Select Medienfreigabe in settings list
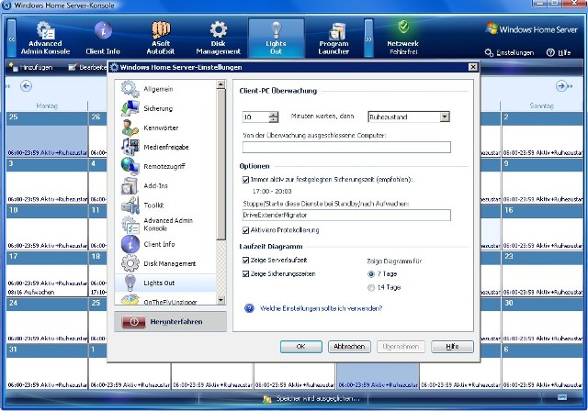588x411 pixels. click(x=165, y=147)
